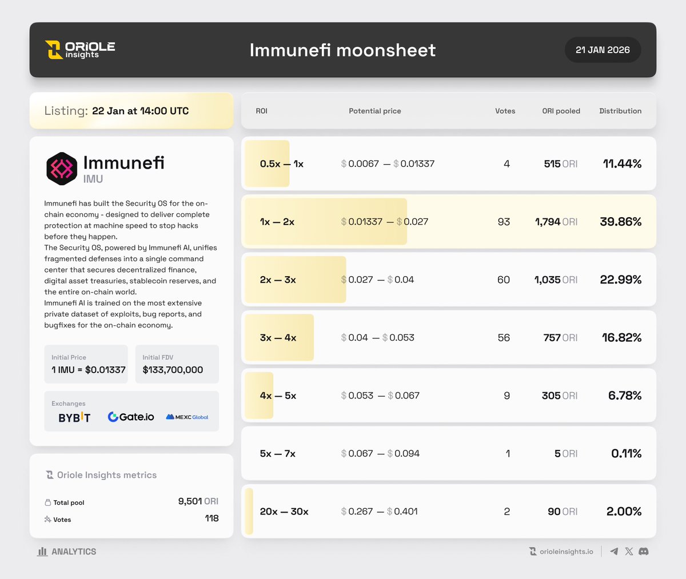Click the Initial Price 1 IMU = $0.01337 box

tap(86, 364)
